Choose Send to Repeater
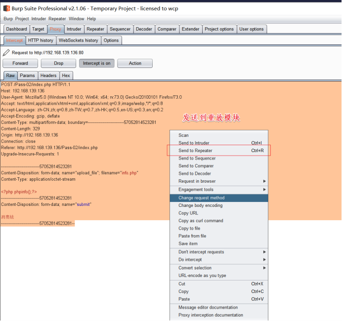The image size is (342, 321). pyautogui.click(x=219, y=151)
